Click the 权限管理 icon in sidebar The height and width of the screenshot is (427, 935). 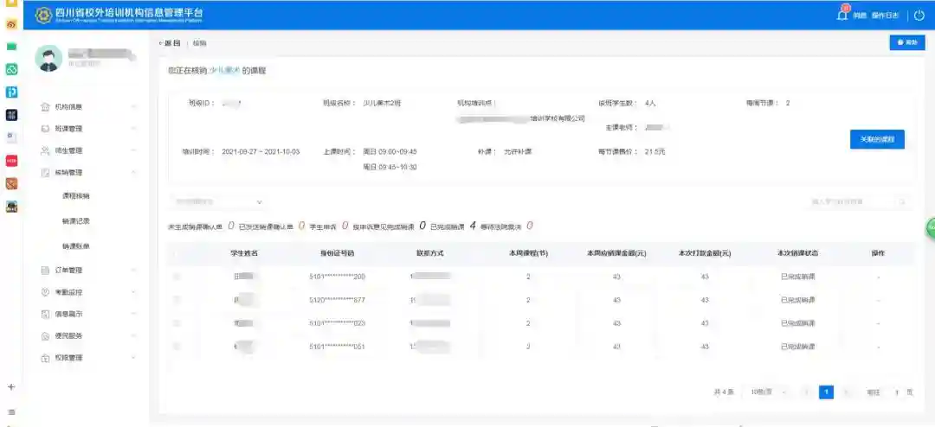pyautogui.click(x=46, y=358)
